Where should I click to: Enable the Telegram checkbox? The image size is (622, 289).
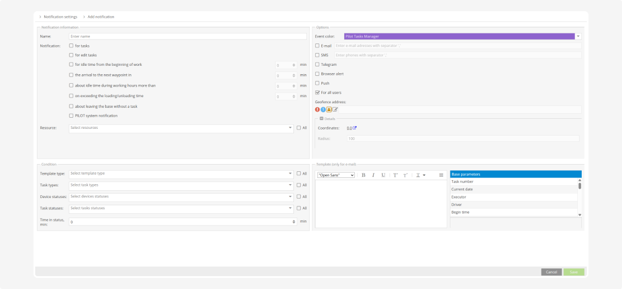317,65
